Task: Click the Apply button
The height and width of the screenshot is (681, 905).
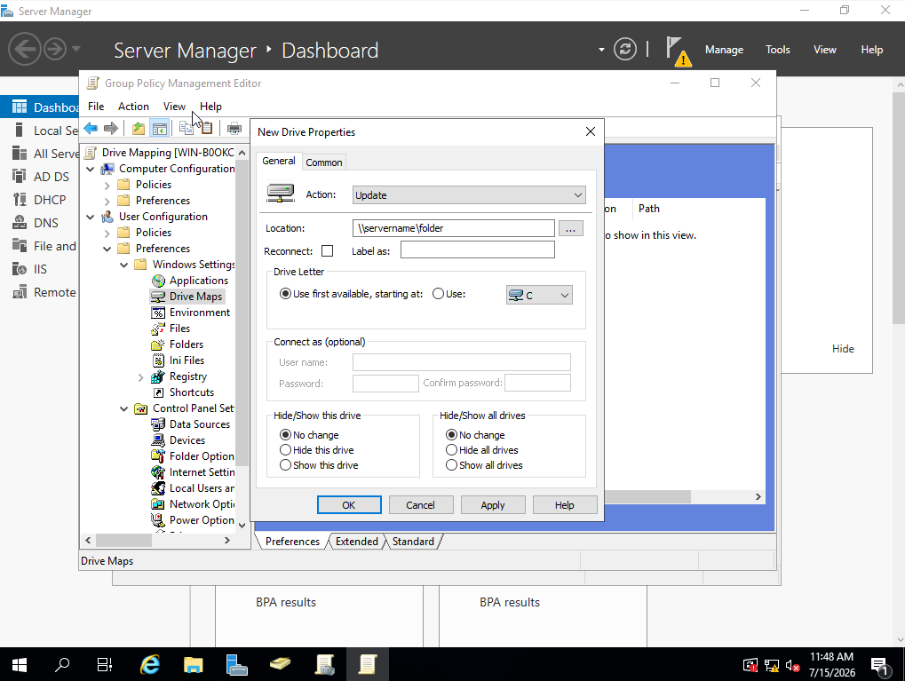Action: tap(492, 505)
